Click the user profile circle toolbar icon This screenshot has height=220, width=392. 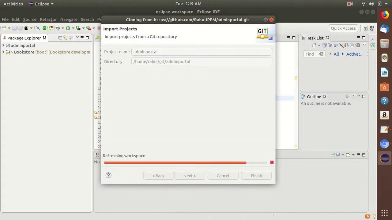tap(26, 28)
